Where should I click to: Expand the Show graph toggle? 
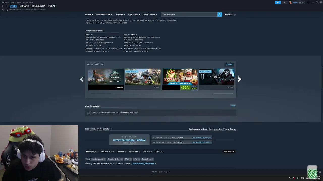pyautogui.click(x=229, y=151)
